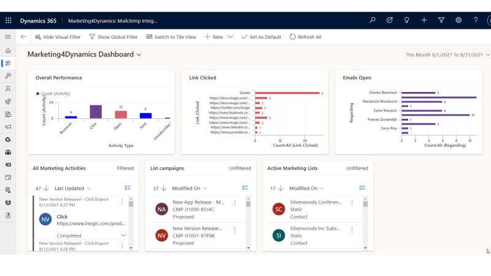Toggle sort direction arrow in List campaigns
The width and height of the screenshot is (491, 276).
pos(164,188)
